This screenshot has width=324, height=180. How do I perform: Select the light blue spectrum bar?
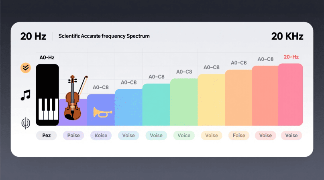coord(128,107)
